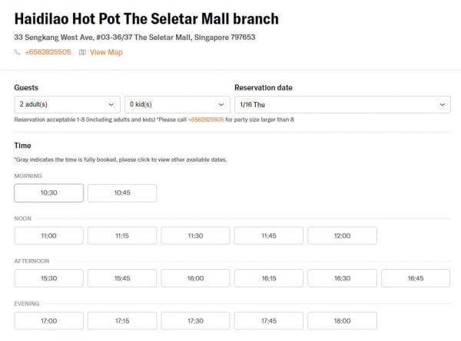Choose the 16:00 afternoon time slot
The width and height of the screenshot is (461, 341).
195,278
